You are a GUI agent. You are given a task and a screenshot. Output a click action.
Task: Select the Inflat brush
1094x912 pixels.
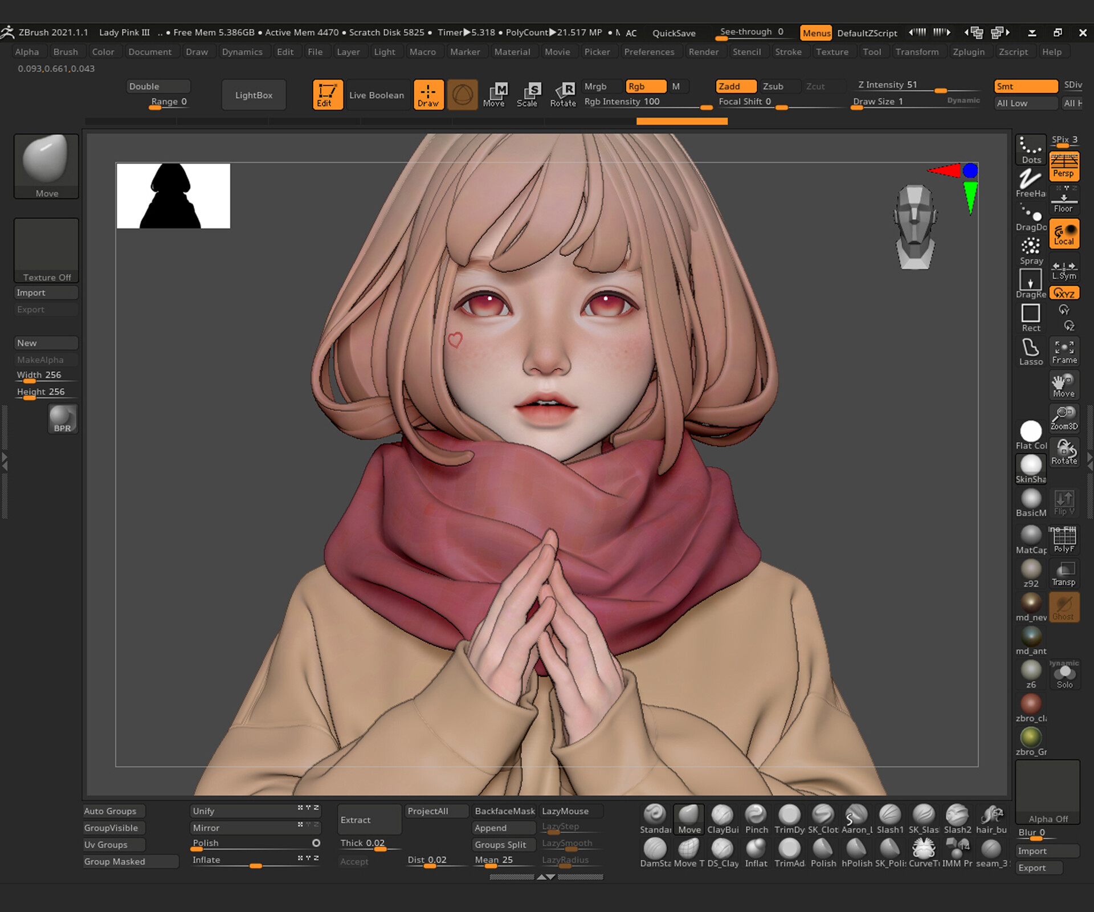tap(756, 853)
